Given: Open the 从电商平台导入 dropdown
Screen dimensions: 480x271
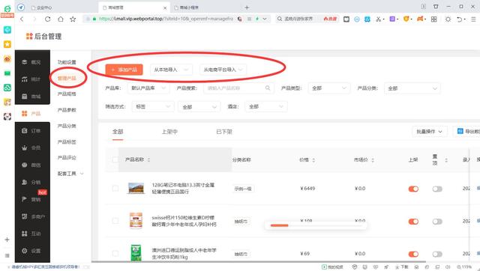Looking at the screenshot, I should (x=223, y=70).
